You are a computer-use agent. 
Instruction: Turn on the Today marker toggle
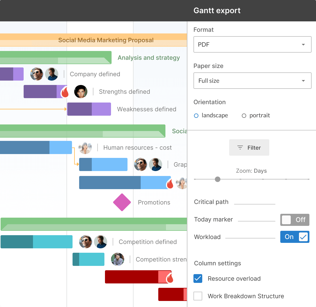[x=295, y=220]
